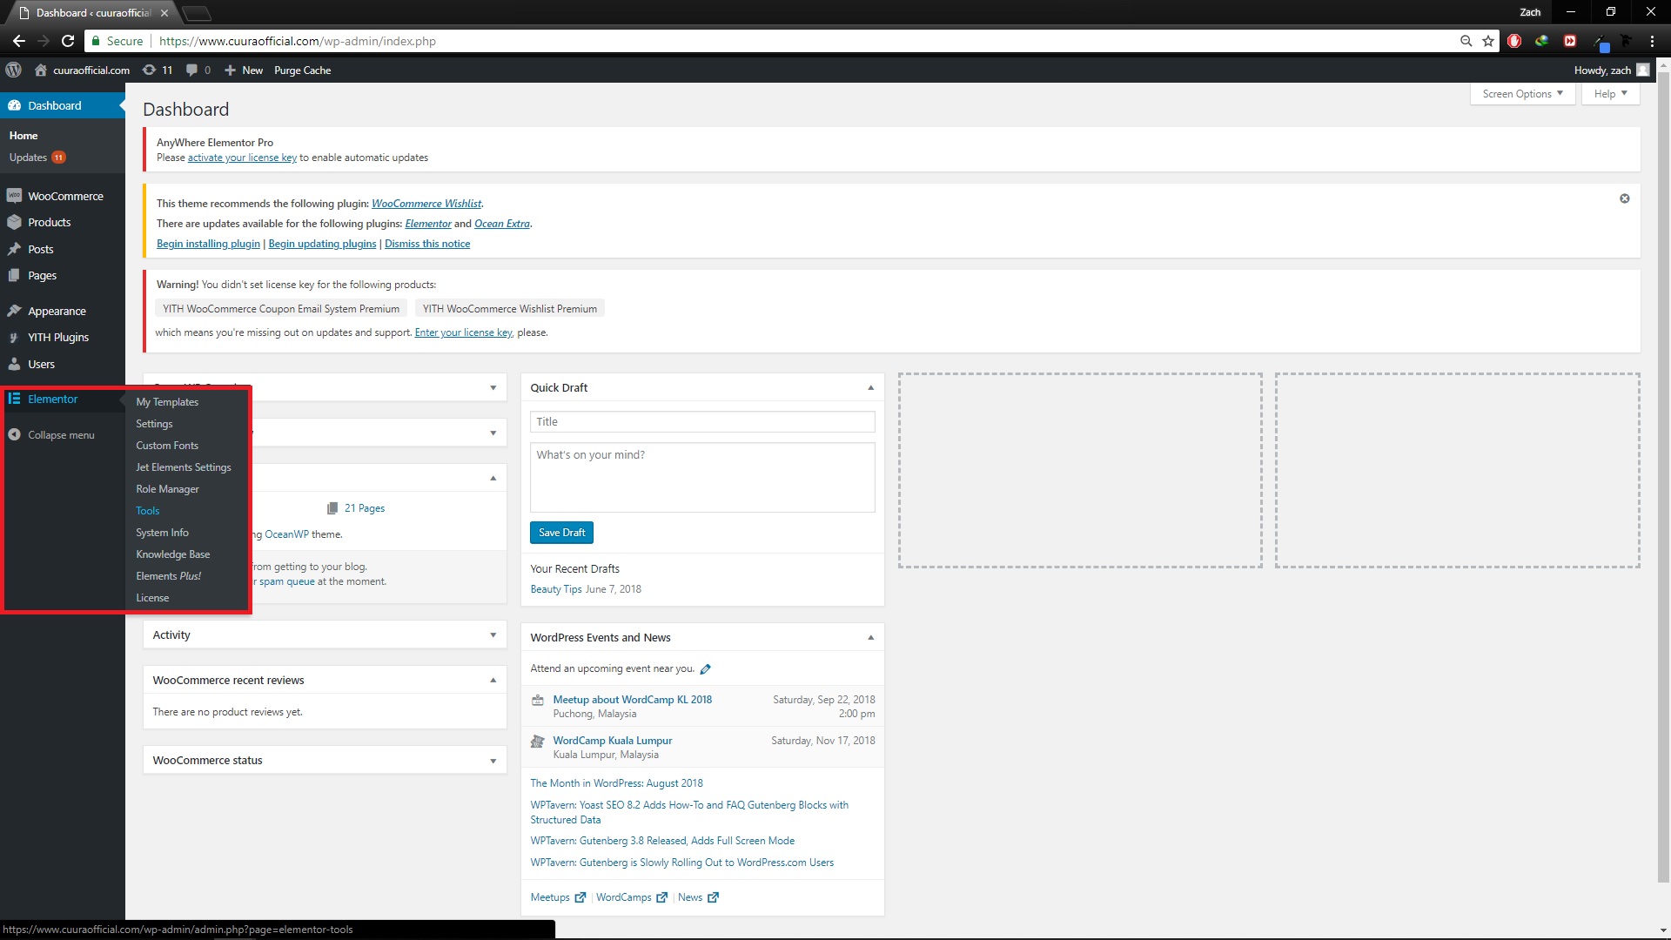The height and width of the screenshot is (940, 1671).
Task: Visit site via cuuraofficial.com home icon
Action: click(40, 70)
